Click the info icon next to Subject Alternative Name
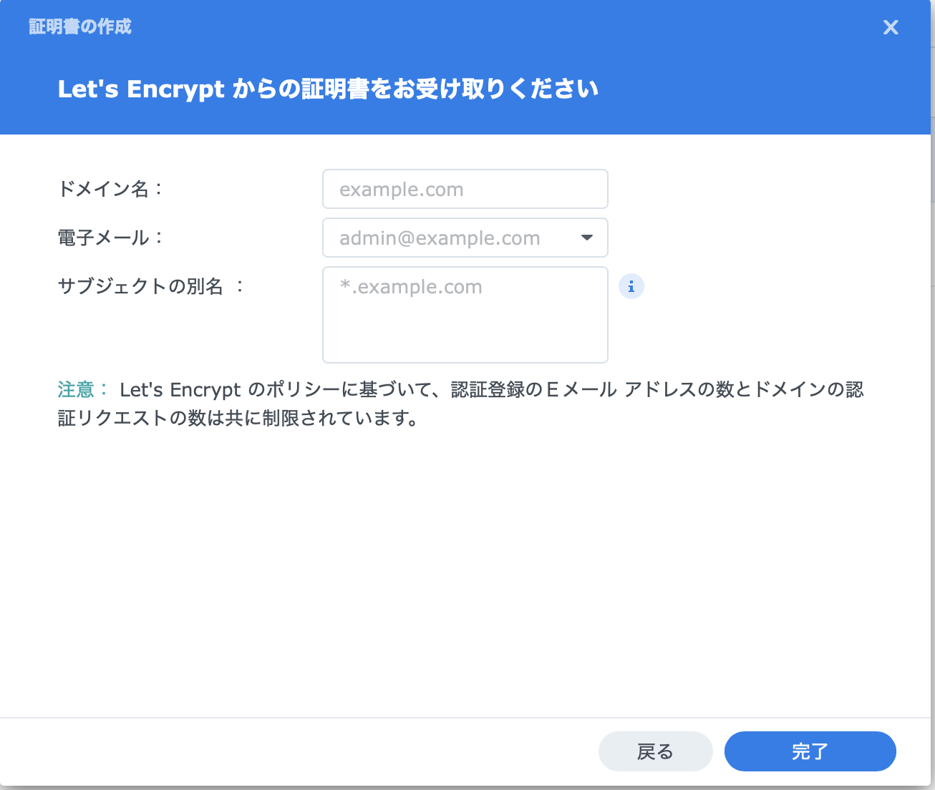Image resolution: width=935 pixels, height=790 pixels. [x=631, y=286]
